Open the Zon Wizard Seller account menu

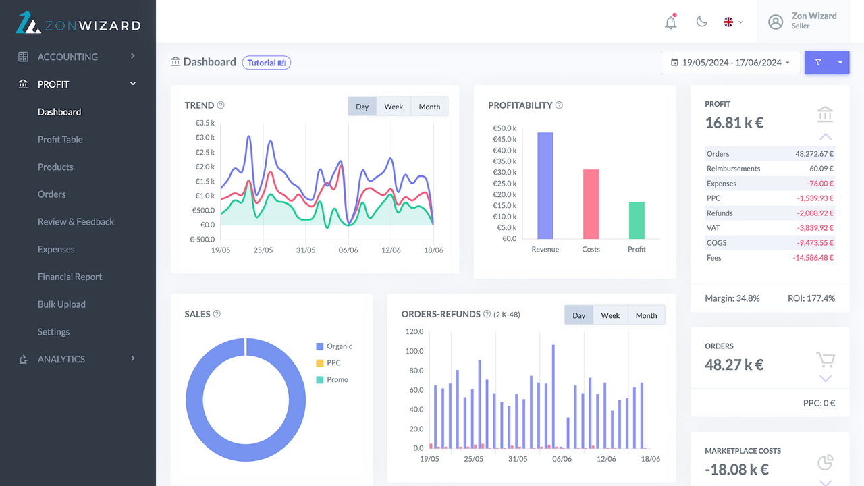(x=803, y=22)
